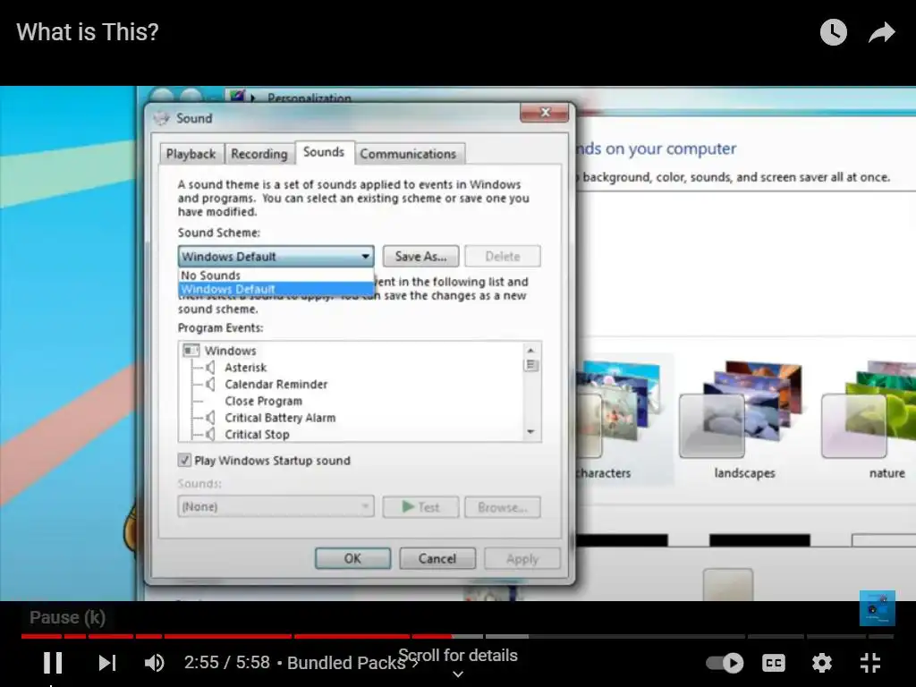Screen dimensions: 916x687
Task: Select the Critical Battery Alarm event
Action: [280, 418]
